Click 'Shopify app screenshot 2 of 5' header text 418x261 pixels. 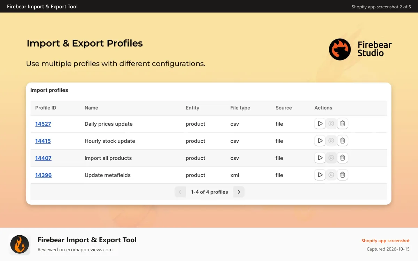[381, 7]
